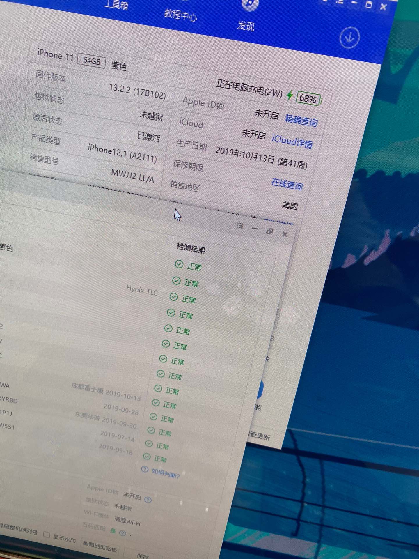Toggle the 显示水印 checkbox

pos(47,535)
